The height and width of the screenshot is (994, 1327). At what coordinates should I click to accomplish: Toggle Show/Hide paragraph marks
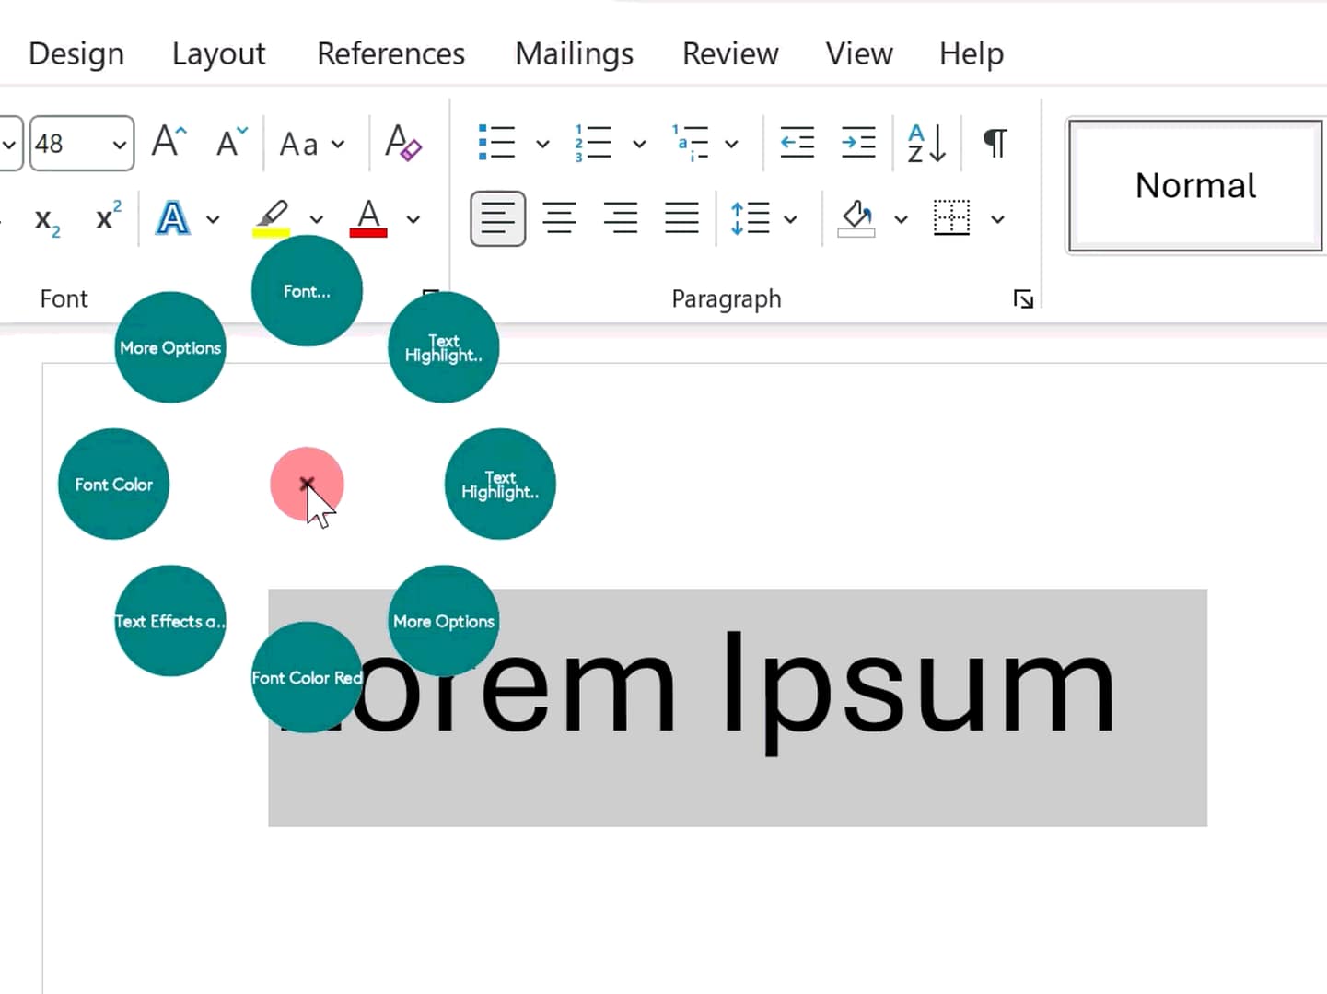pos(995,143)
